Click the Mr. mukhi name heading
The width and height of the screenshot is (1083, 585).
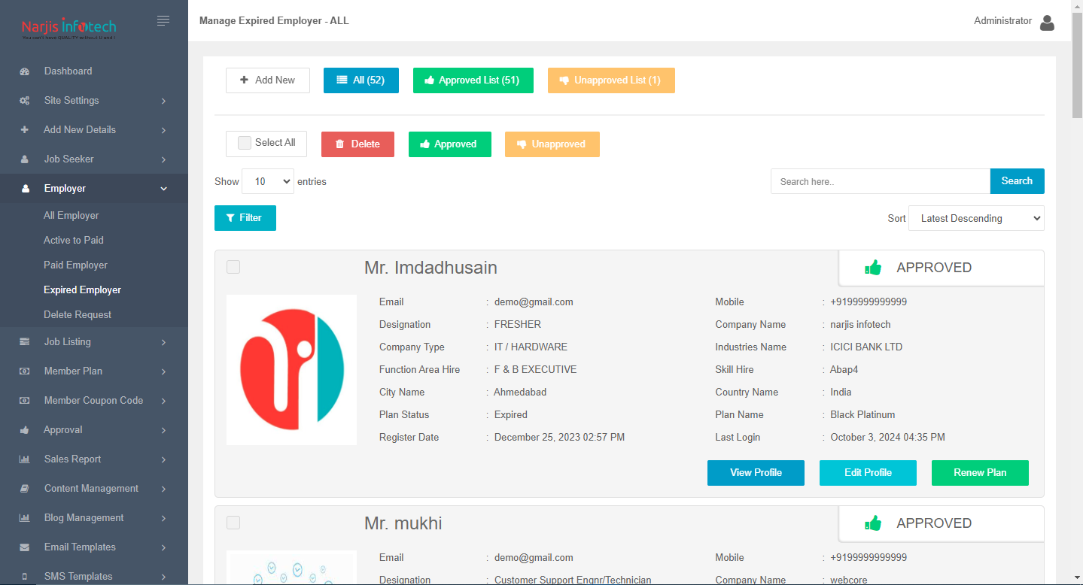[x=403, y=523]
